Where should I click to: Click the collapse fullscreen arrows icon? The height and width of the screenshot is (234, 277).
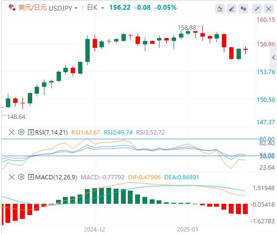257,8
